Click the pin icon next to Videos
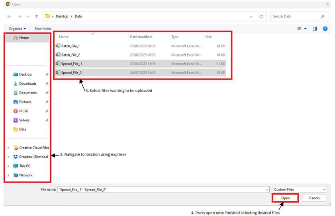The width and height of the screenshot is (335, 216). coord(47,121)
